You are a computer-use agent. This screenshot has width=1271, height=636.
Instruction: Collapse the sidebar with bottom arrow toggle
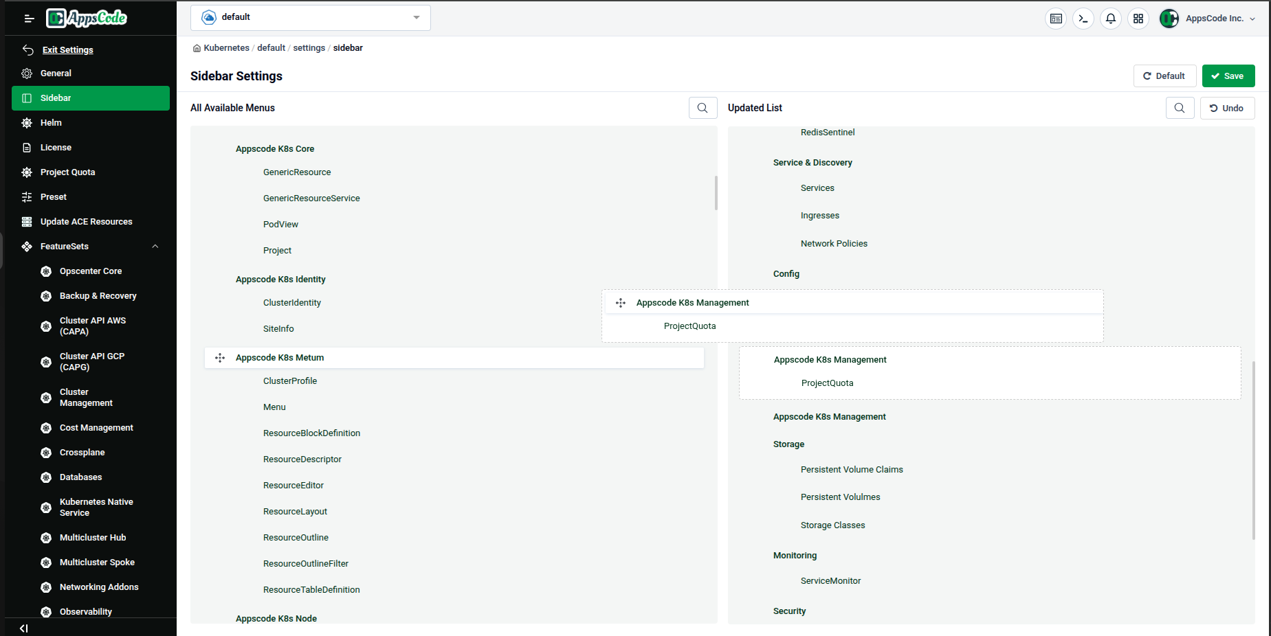pyautogui.click(x=24, y=628)
